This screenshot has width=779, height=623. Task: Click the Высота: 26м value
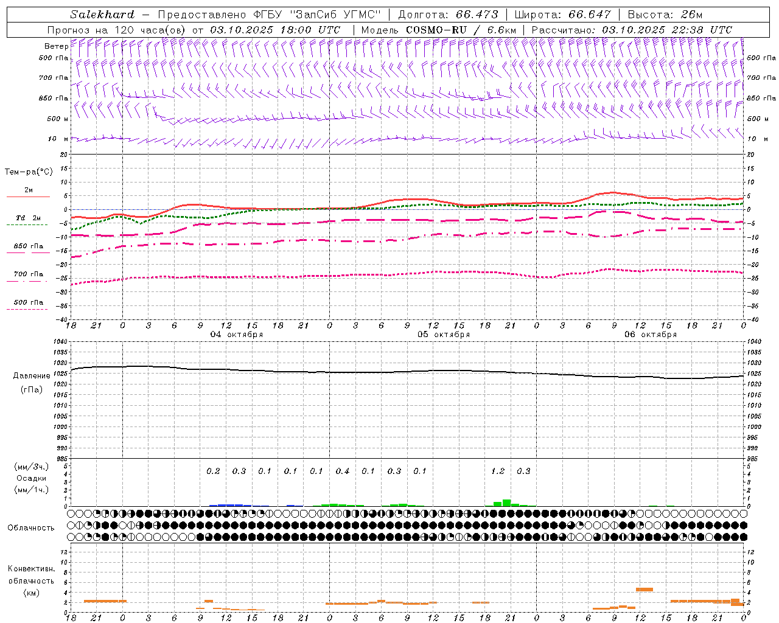[665, 15]
